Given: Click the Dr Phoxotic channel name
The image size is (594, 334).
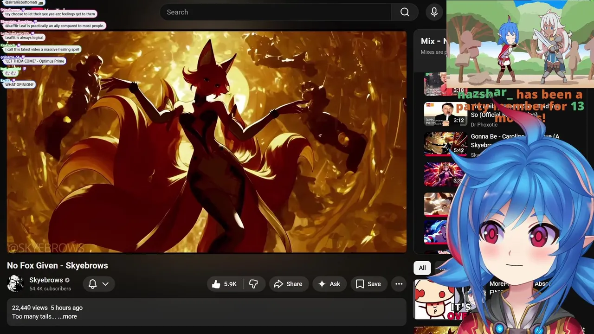Looking at the screenshot, I should (484, 125).
